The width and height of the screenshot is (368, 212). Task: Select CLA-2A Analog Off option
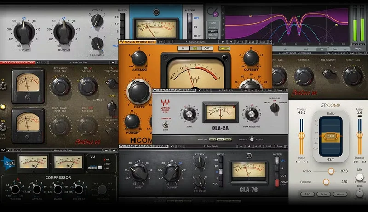click(228, 139)
